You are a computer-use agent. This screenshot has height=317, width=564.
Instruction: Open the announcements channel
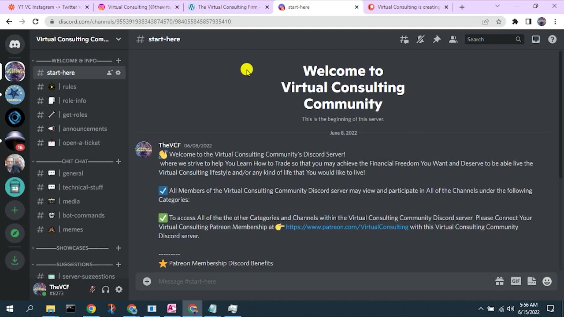point(79,129)
